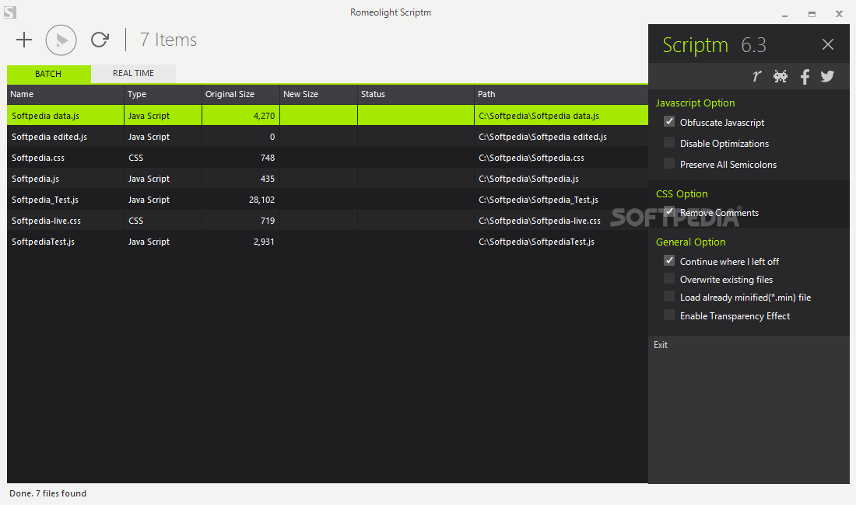Toggle Remove Comments checkbox
Screen dimensions: 856x505
668,212
